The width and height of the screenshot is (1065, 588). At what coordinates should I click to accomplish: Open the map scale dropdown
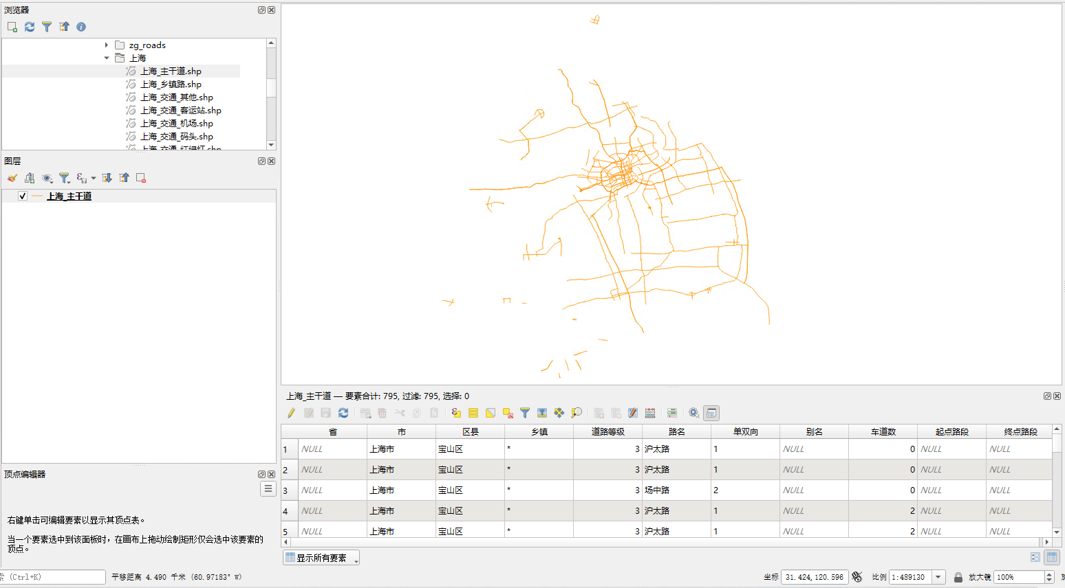click(x=939, y=577)
